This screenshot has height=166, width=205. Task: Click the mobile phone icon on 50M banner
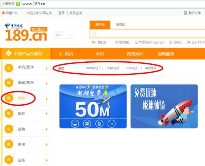coord(99,124)
